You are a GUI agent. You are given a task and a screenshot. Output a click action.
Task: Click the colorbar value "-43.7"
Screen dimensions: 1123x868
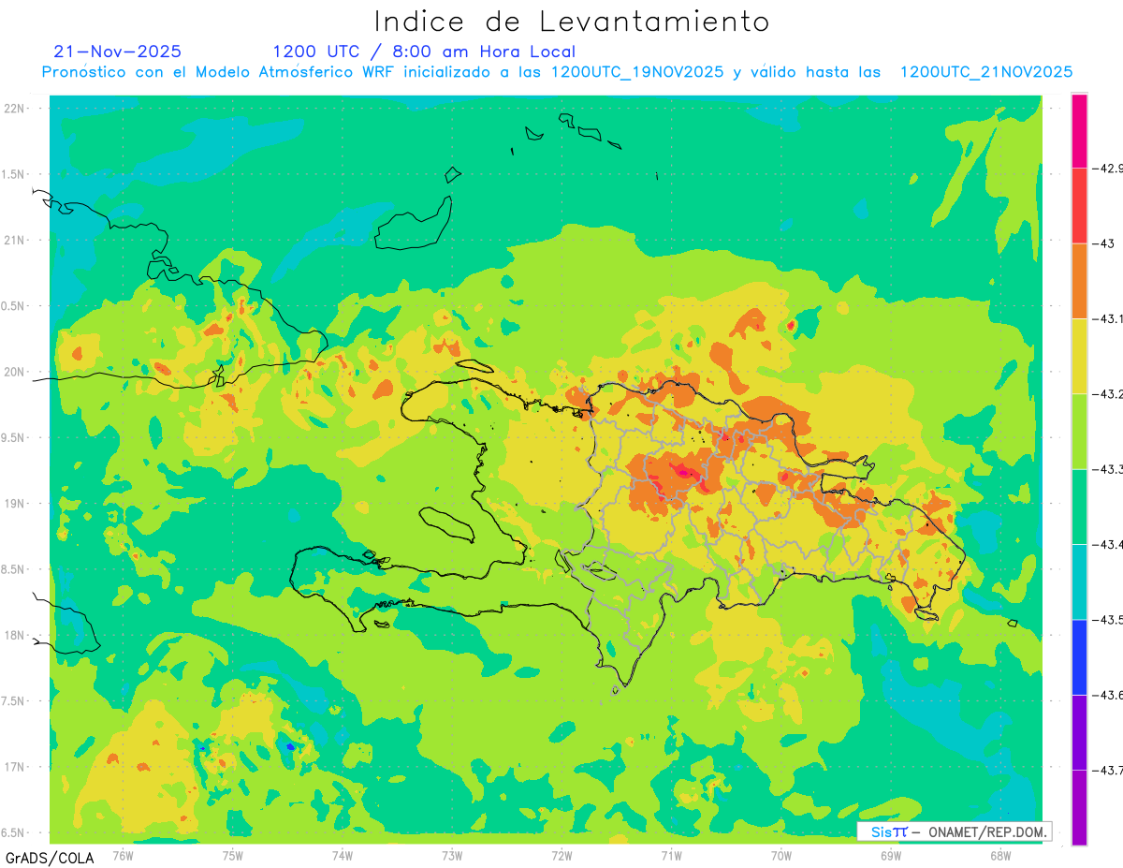1109,771
